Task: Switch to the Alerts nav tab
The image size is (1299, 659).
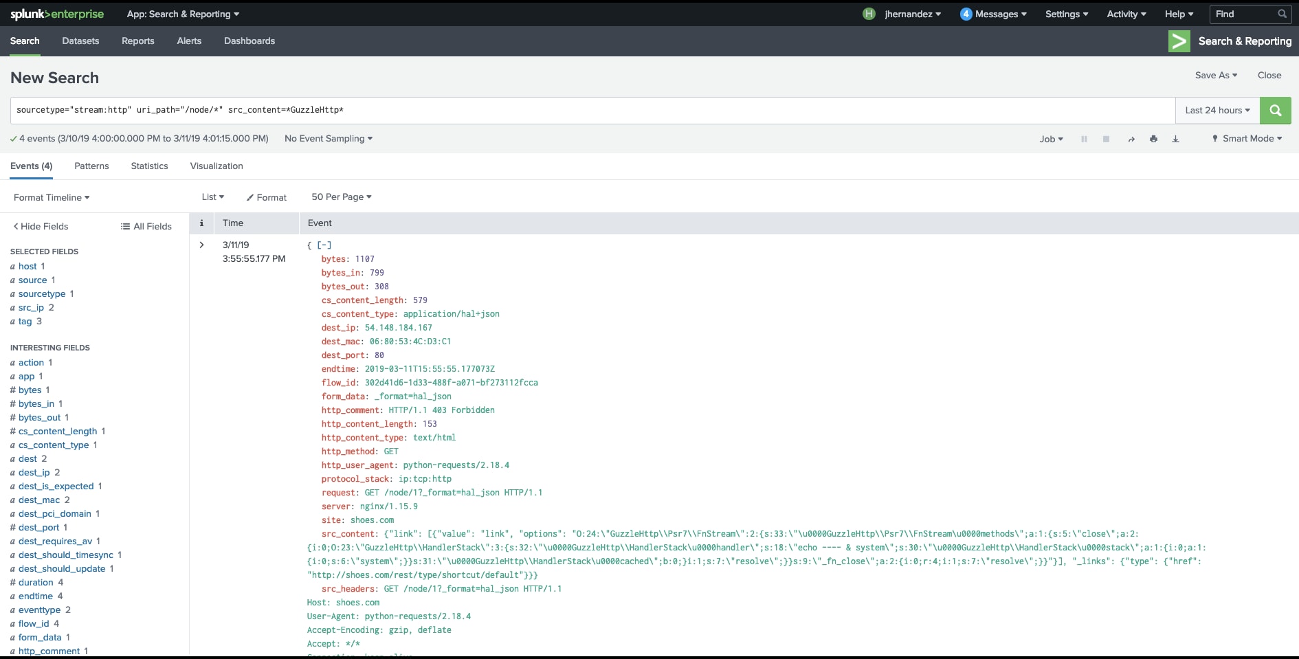Action: pyautogui.click(x=189, y=41)
